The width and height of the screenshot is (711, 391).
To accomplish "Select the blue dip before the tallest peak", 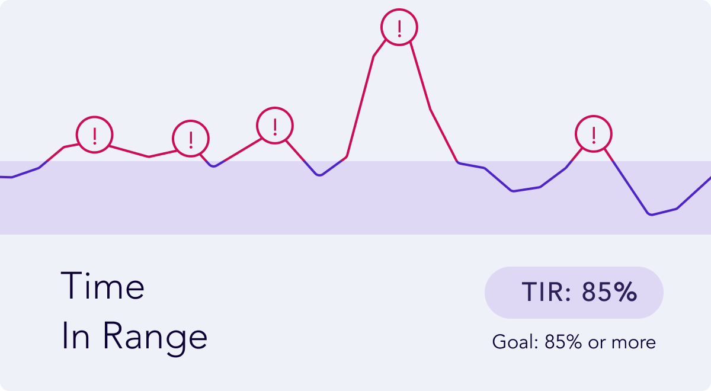I will point(319,175).
